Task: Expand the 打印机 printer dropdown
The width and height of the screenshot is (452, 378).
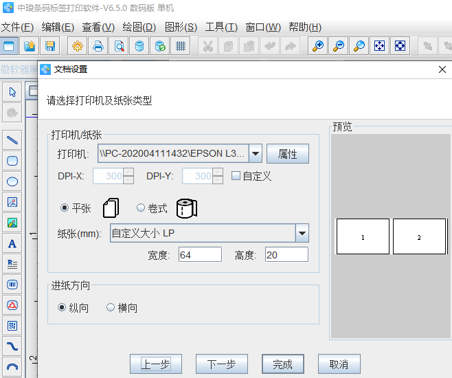Action: (255, 153)
